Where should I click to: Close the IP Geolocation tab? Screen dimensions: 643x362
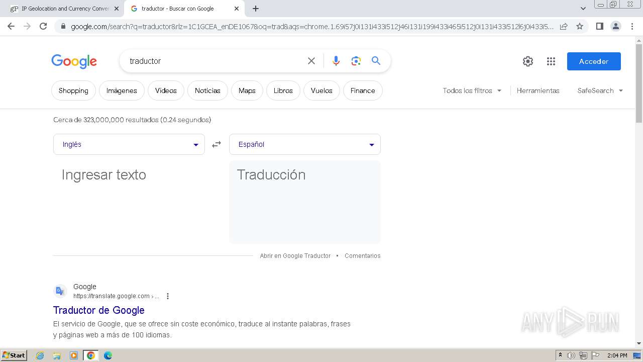tap(116, 9)
